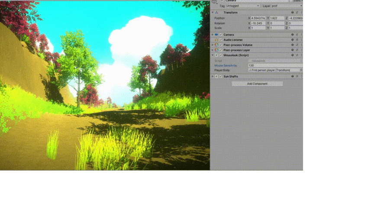Expand the Sun Shafts foldout
Screen dimensions: 371x219
(x=213, y=76)
